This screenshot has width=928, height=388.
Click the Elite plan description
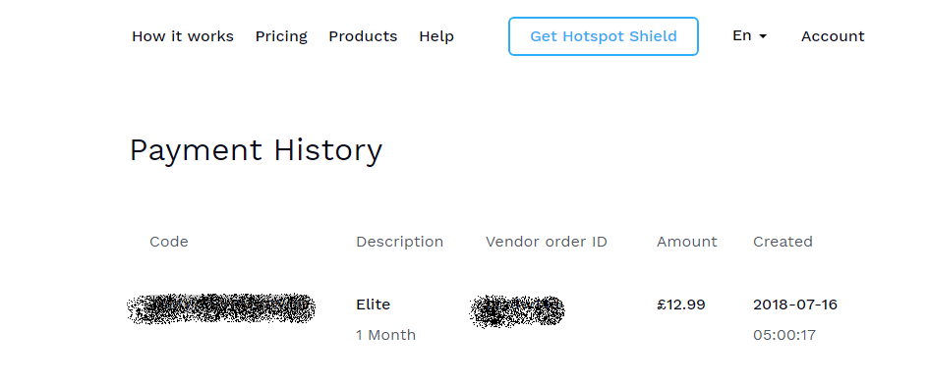(373, 305)
